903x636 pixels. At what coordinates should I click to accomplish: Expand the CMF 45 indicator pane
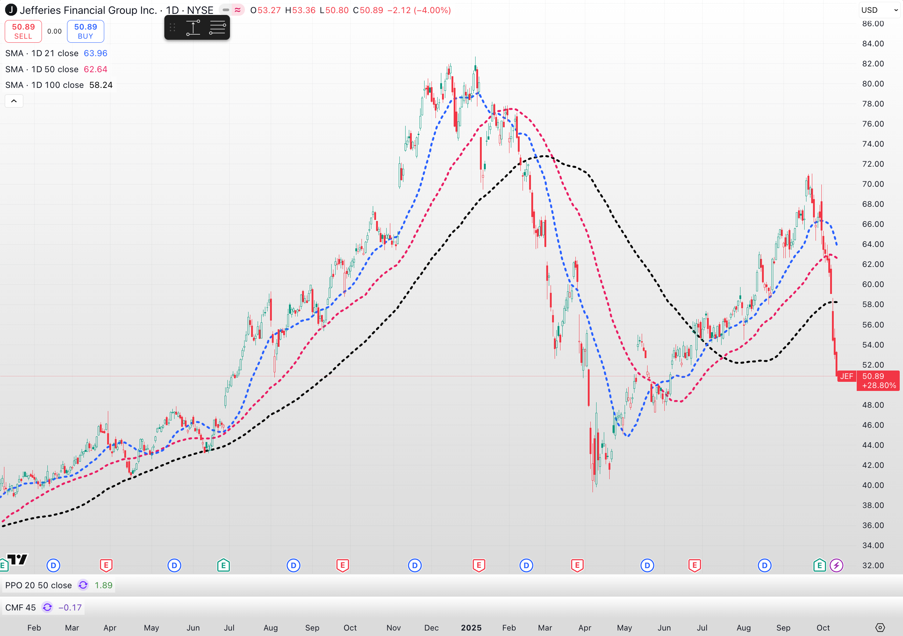(20, 607)
